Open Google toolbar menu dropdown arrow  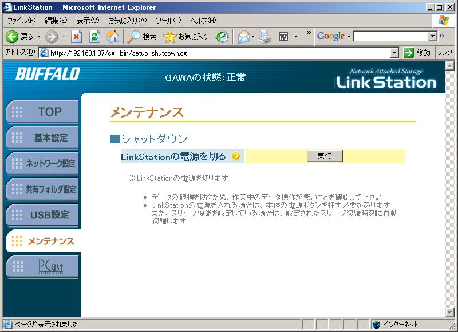pyautogui.click(x=349, y=37)
